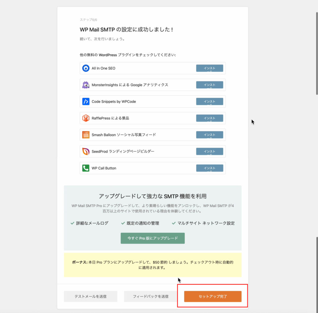This screenshot has width=318, height=313.
Task: Click the WP Mail SMTP success heading
Action: point(126,29)
